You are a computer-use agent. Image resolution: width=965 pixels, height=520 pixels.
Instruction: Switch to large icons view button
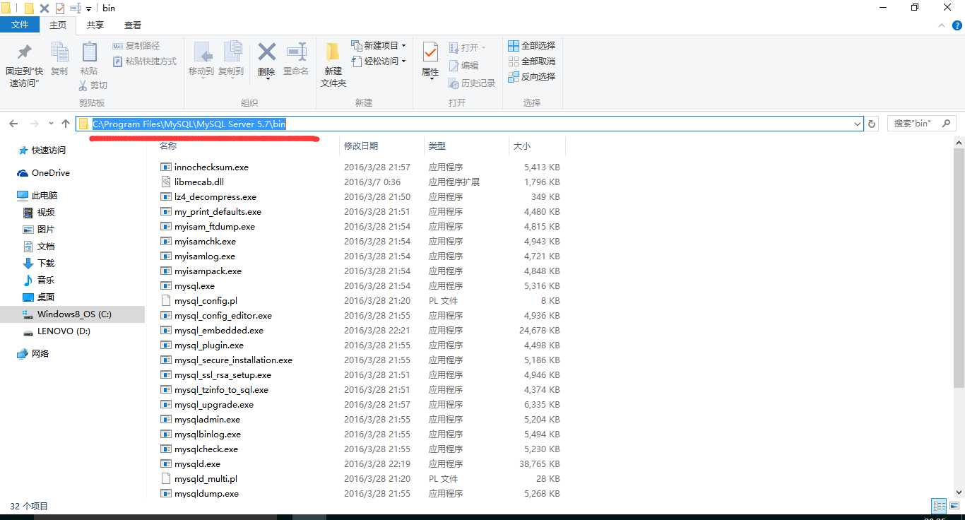[x=954, y=506]
